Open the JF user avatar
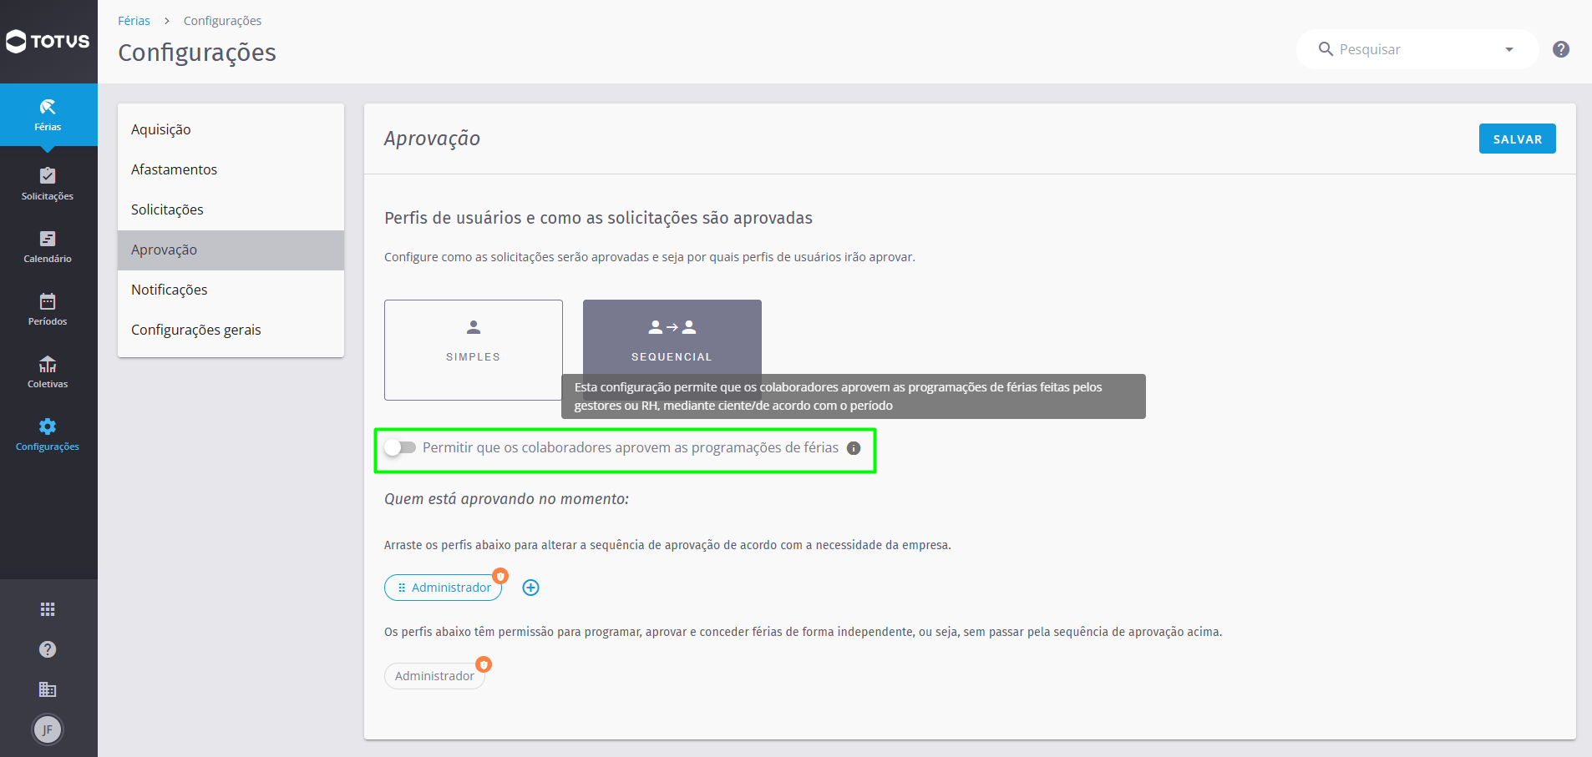Viewport: 1592px width, 757px height. [x=48, y=729]
